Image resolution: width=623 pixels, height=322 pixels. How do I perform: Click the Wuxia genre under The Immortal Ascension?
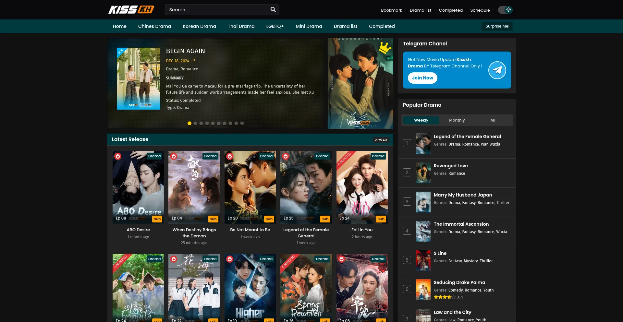(x=501, y=232)
